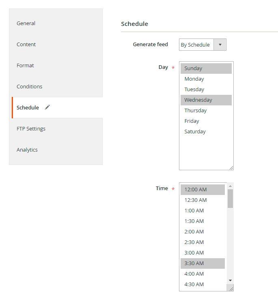Open FTP Settings tab
Viewport: 278px width, 304px height.
31,128
